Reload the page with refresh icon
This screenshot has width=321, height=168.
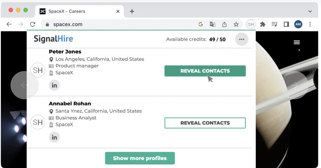33,24
